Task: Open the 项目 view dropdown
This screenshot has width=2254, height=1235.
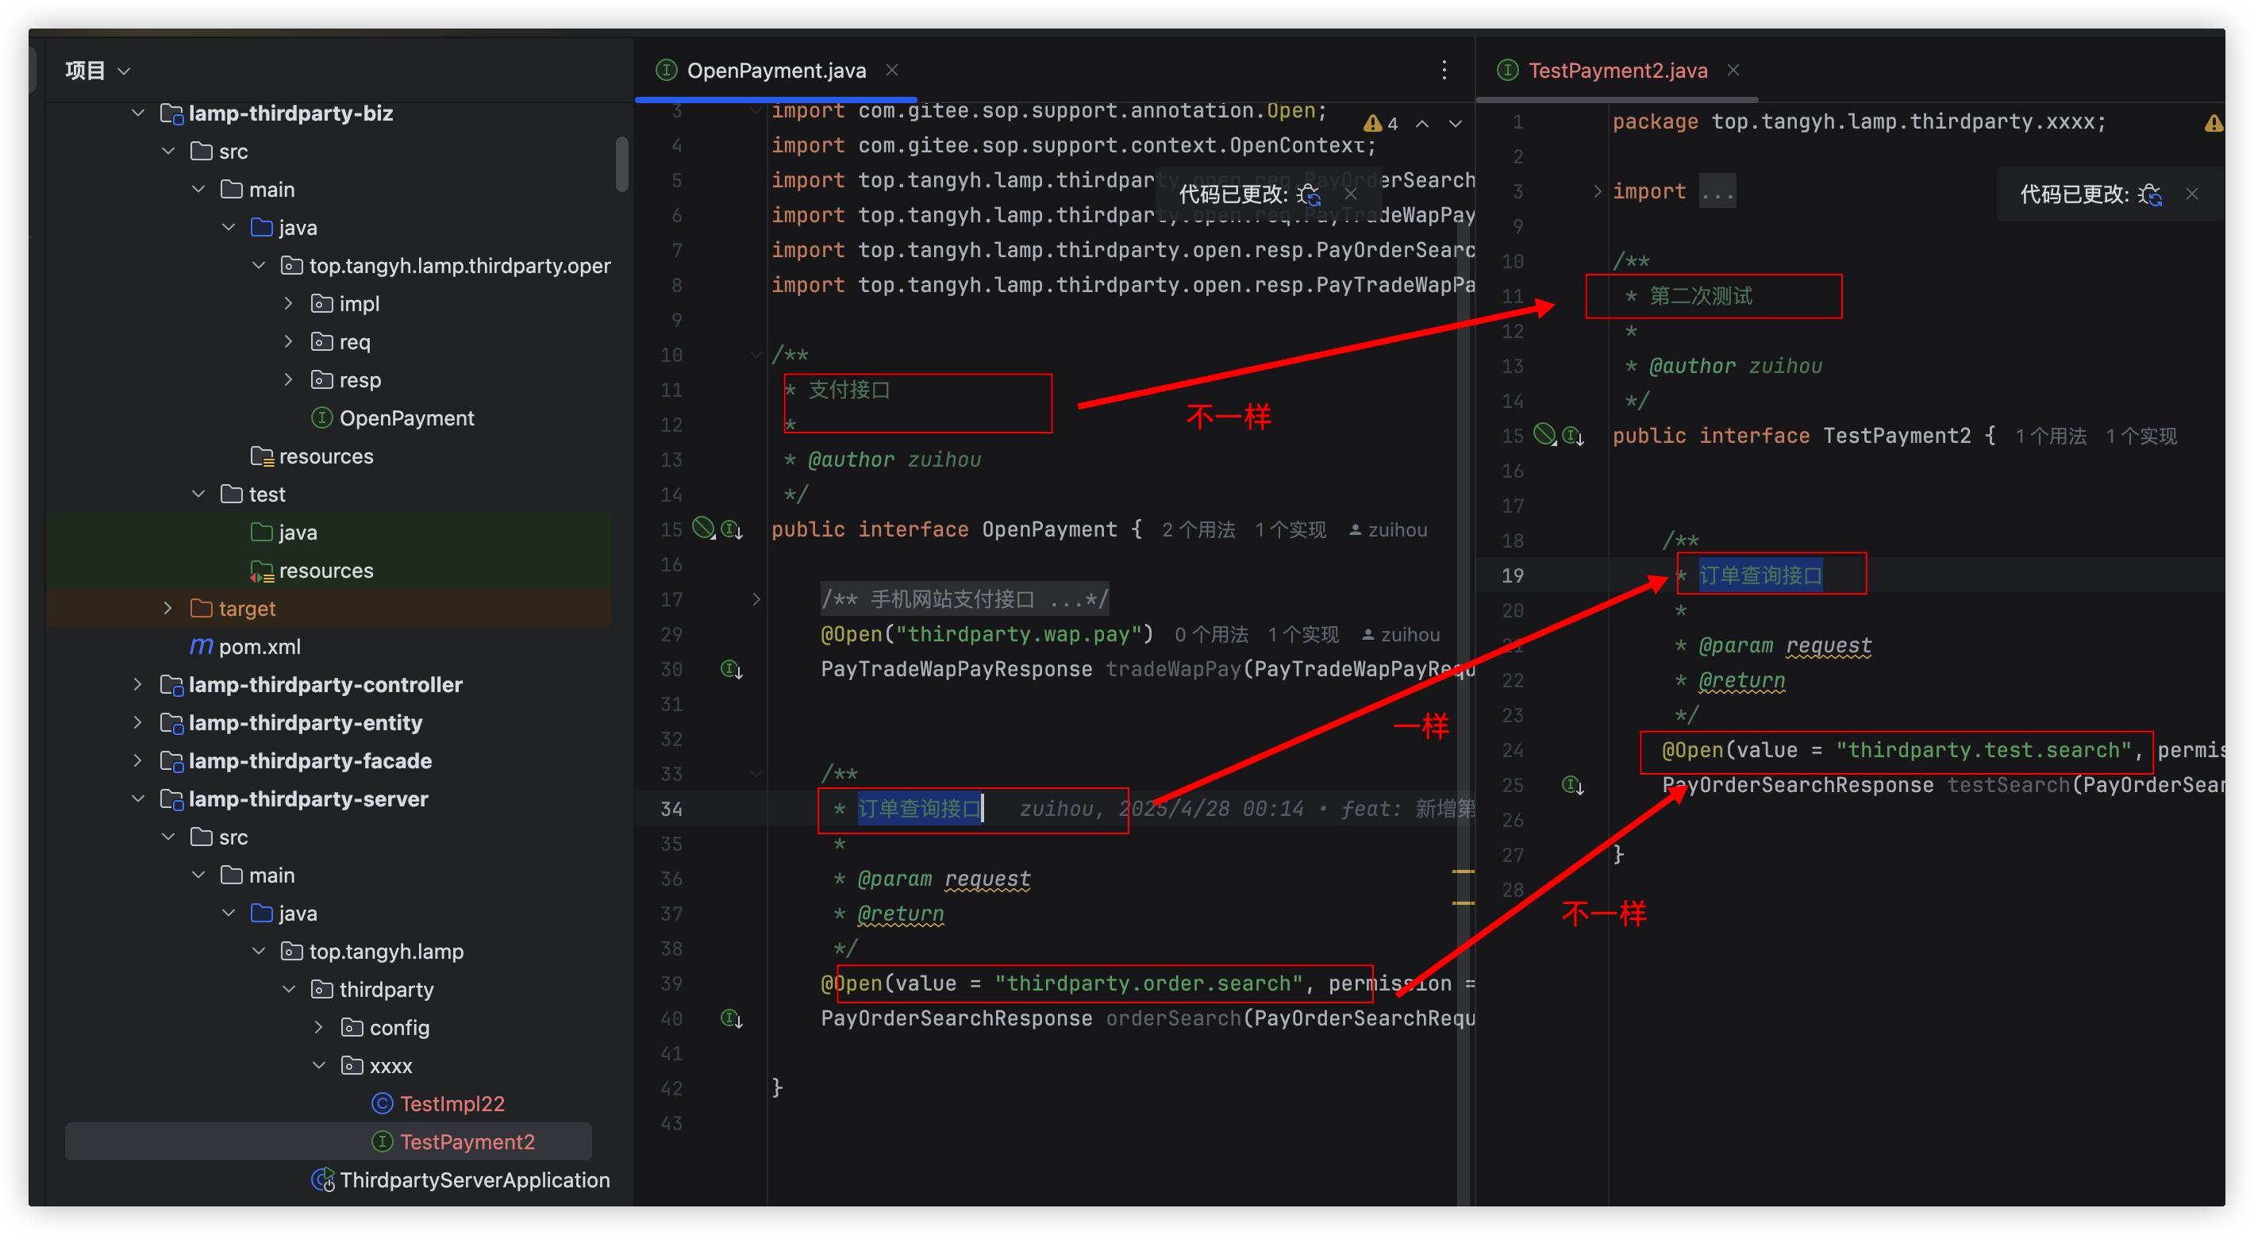Action: click(97, 70)
